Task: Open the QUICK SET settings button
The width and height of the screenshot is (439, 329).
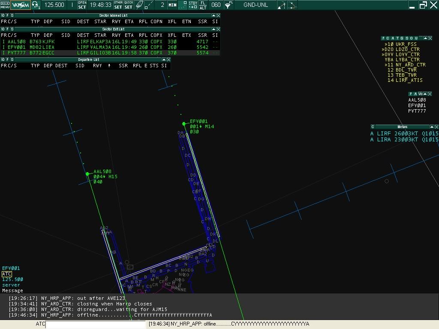Action: click(x=129, y=5)
